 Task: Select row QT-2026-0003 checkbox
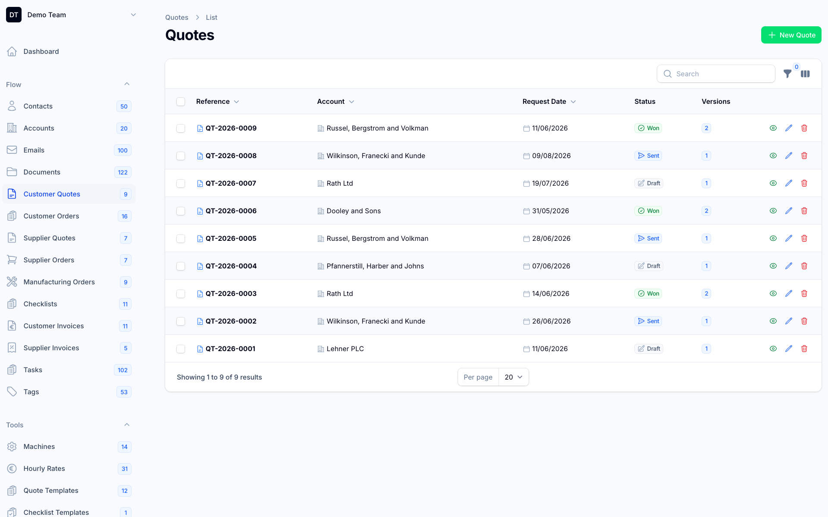click(181, 294)
